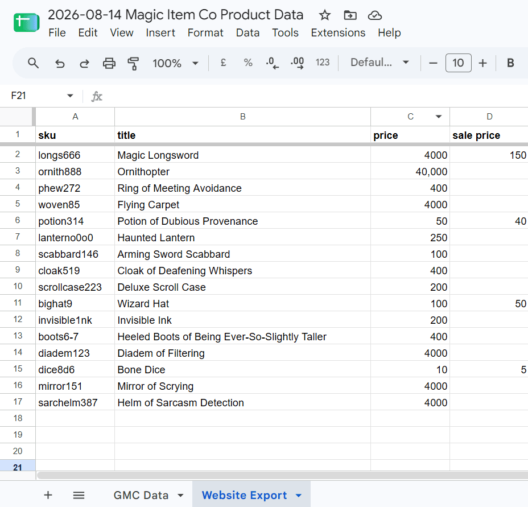The width and height of the screenshot is (528, 507).
Task: Select the longs666 sku cell
Action: [x=75, y=155]
